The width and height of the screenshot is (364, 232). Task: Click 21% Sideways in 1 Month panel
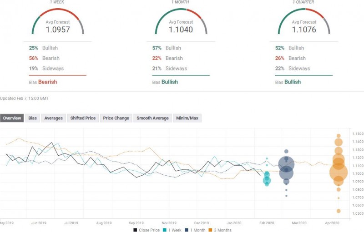(x=169, y=68)
